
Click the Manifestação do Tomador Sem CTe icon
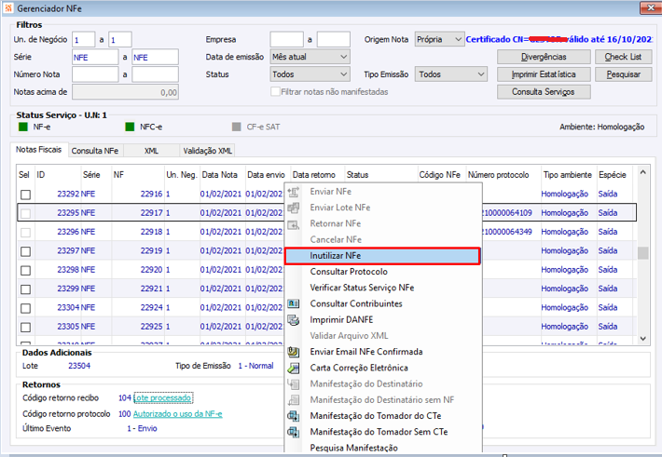[295, 432]
